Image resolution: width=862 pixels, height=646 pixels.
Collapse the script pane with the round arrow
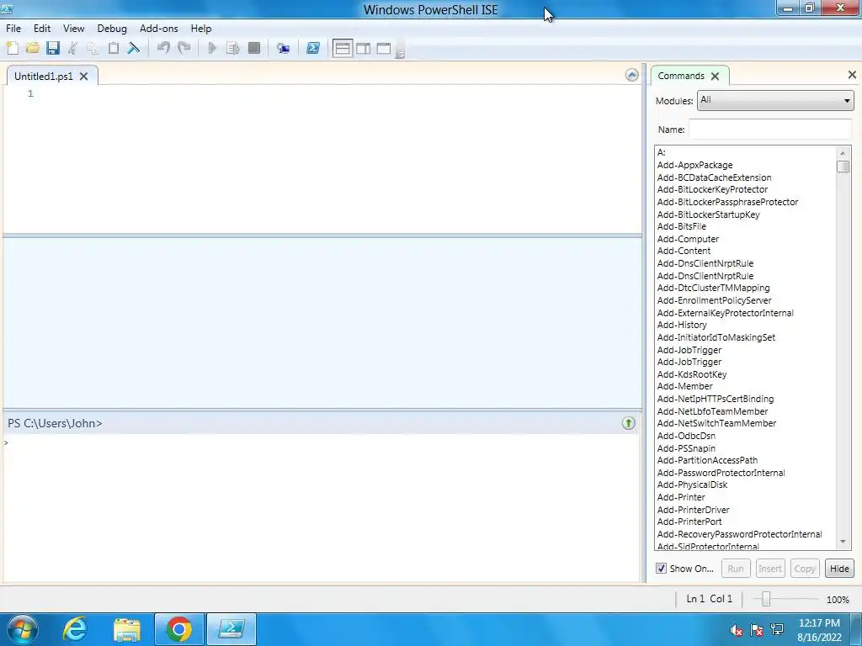[x=631, y=75]
